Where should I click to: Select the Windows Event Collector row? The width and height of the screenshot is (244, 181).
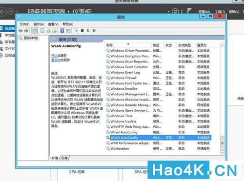[x=159, y=67]
